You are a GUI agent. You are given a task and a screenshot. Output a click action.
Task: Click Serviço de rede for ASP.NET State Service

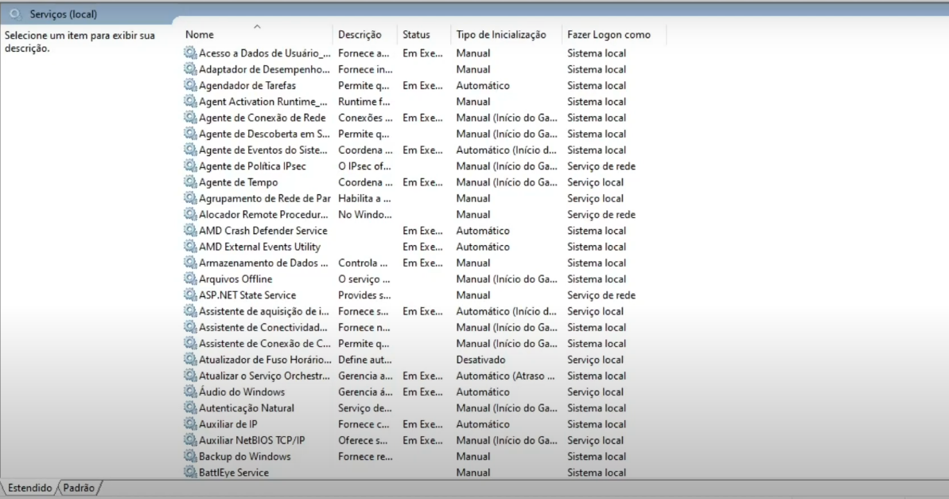pos(601,295)
